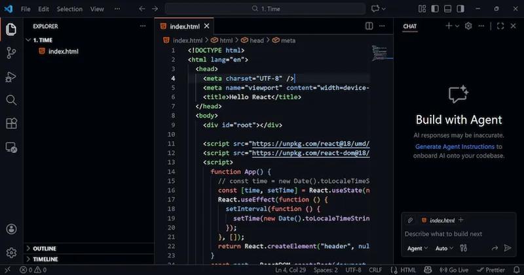Start server with Go Live
The width and height of the screenshot is (524, 275).
tap(454, 270)
